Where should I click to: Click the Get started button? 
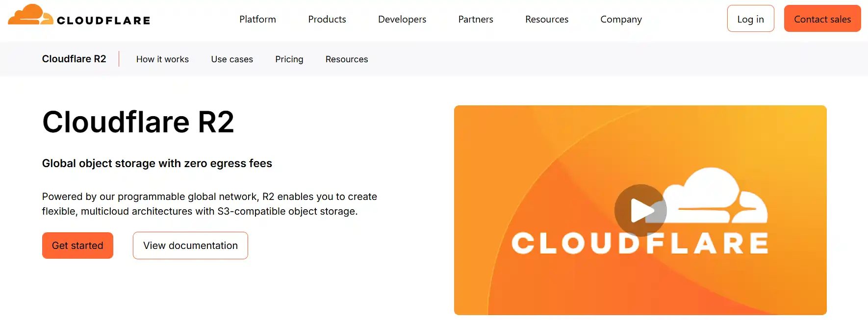pos(77,246)
